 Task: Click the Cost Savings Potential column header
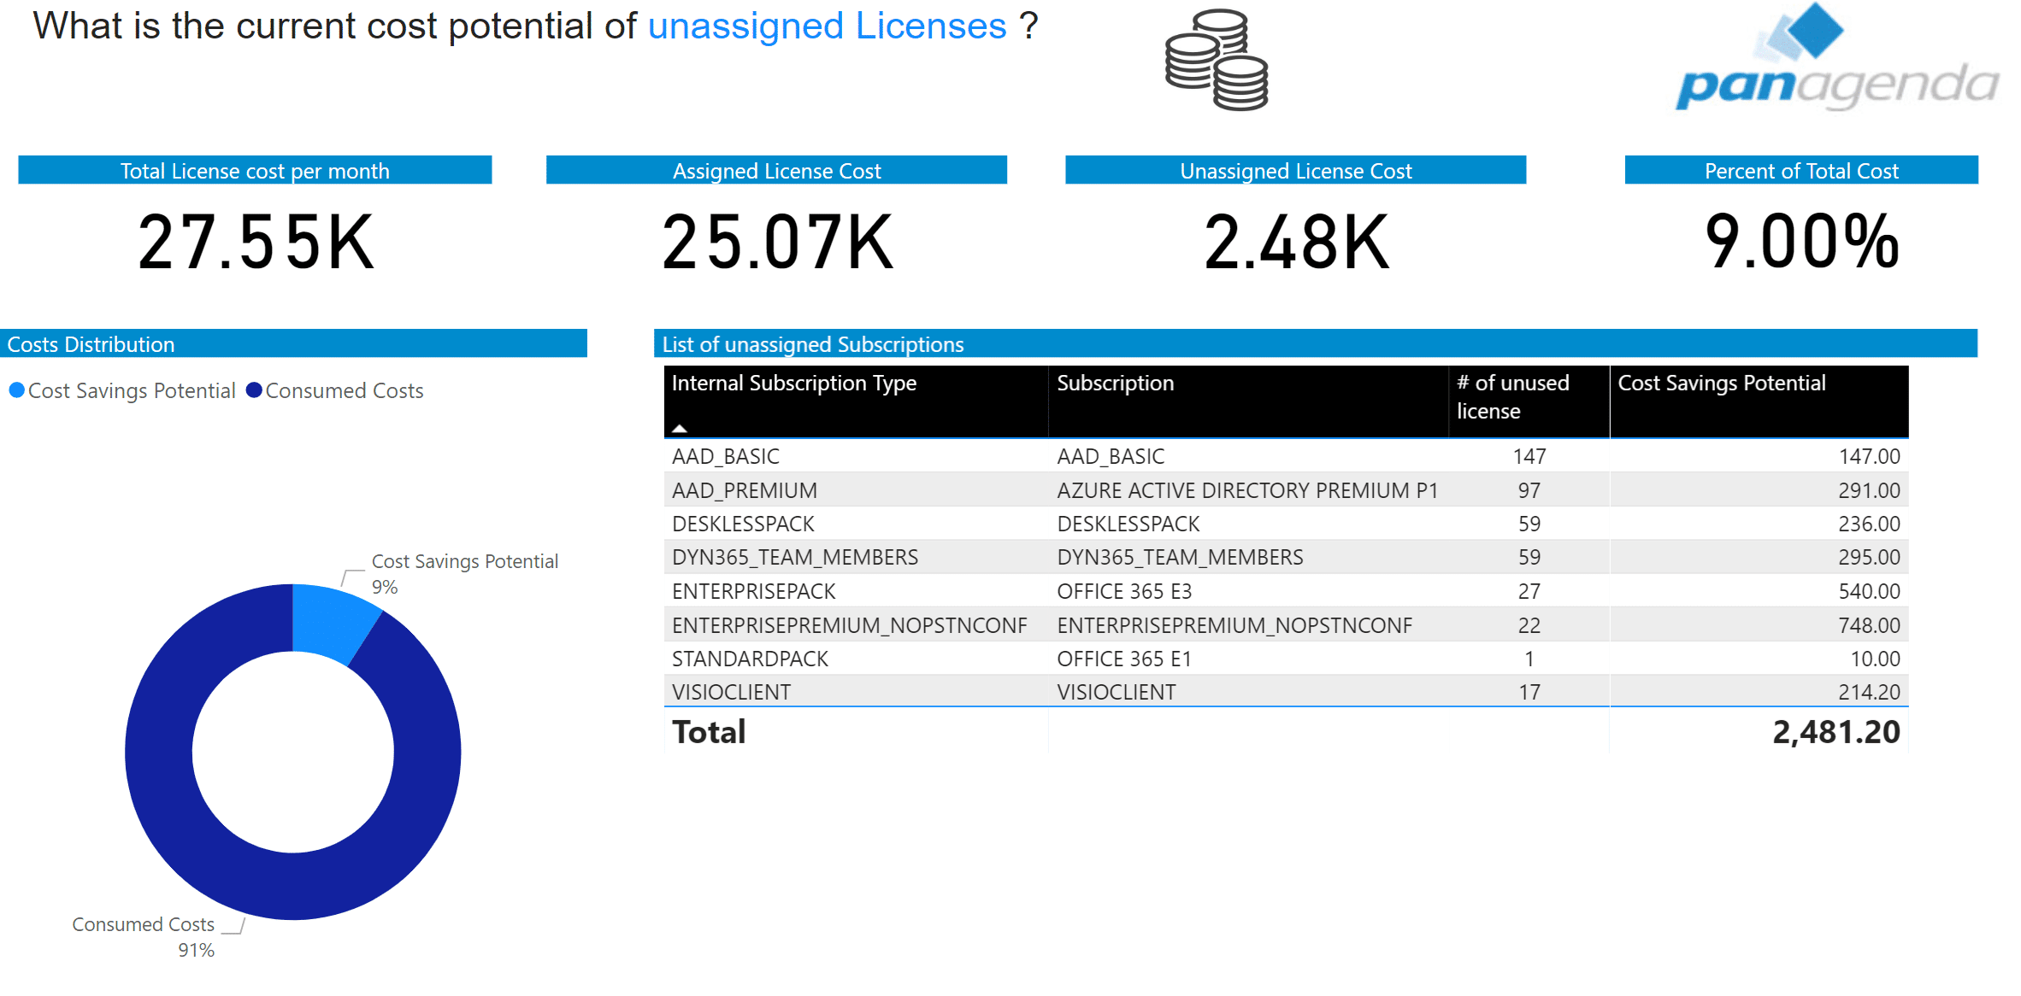point(1721,384)
